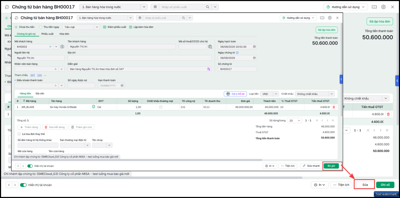Expand the Loại tiền VND dropdown
The height and width of the screenshot is (198, 400).
pos(269,94)
